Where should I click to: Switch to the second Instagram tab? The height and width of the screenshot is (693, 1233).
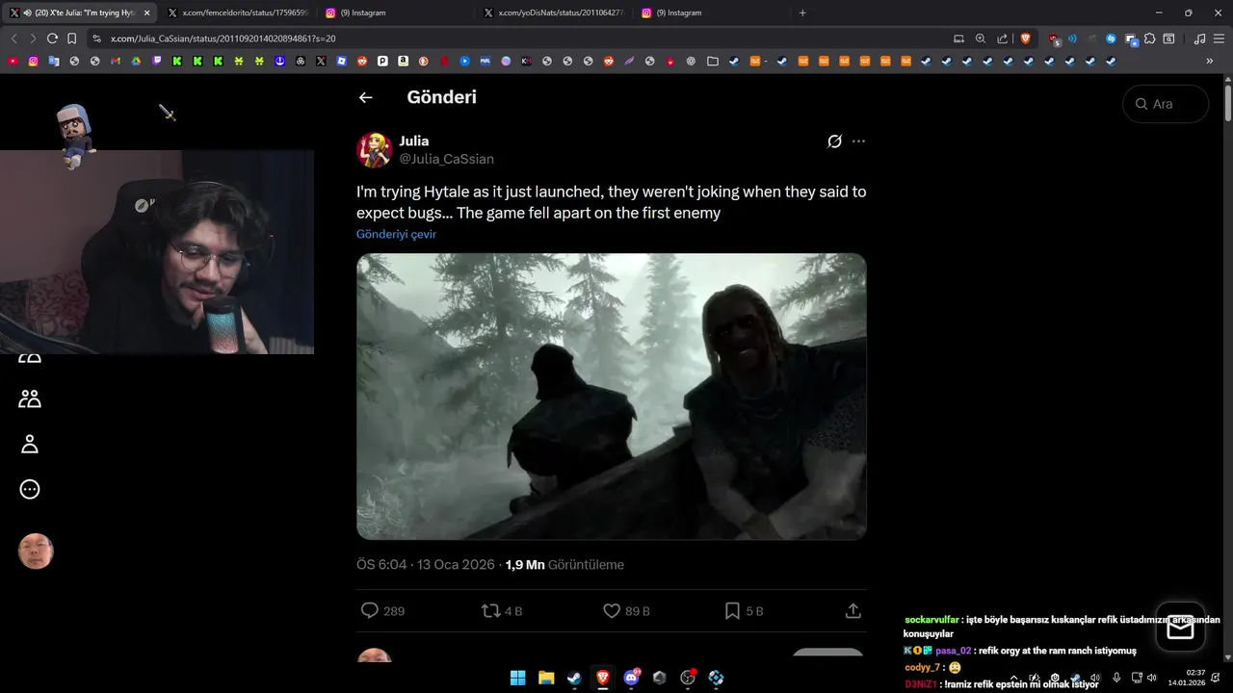(711, 13)
